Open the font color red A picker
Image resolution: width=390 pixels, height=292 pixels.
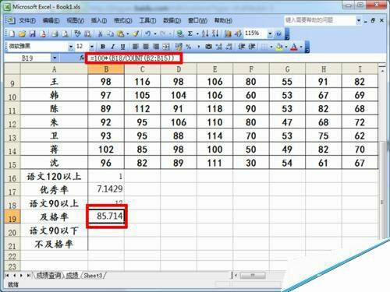tap(294, 47)
